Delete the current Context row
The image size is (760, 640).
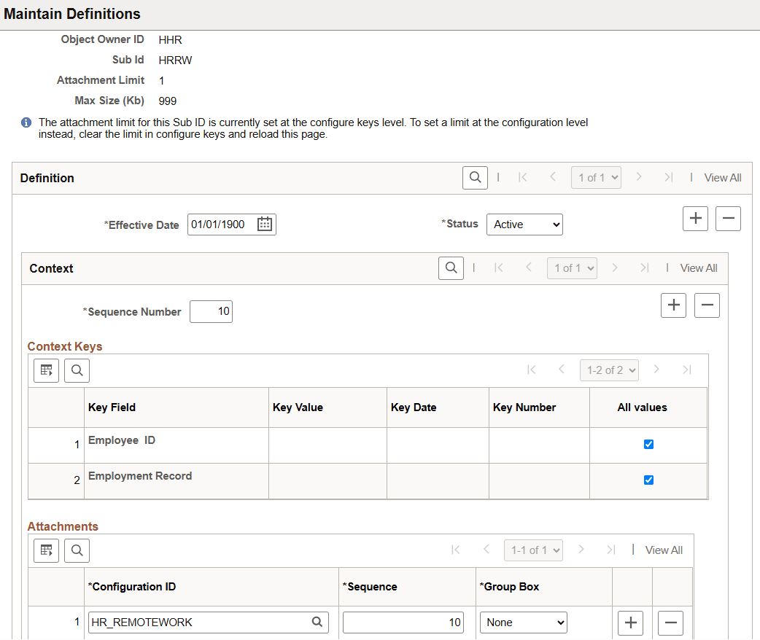point(706,305)
